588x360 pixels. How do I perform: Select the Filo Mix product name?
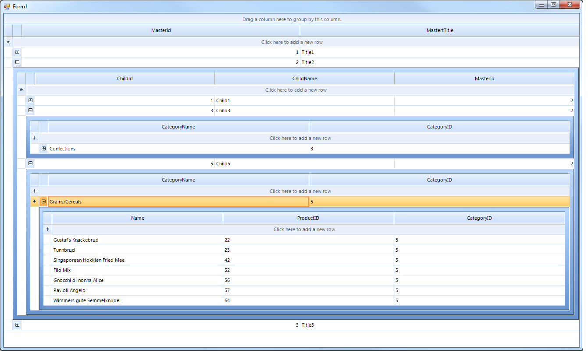pyautogui.click(x=138, y=270)
